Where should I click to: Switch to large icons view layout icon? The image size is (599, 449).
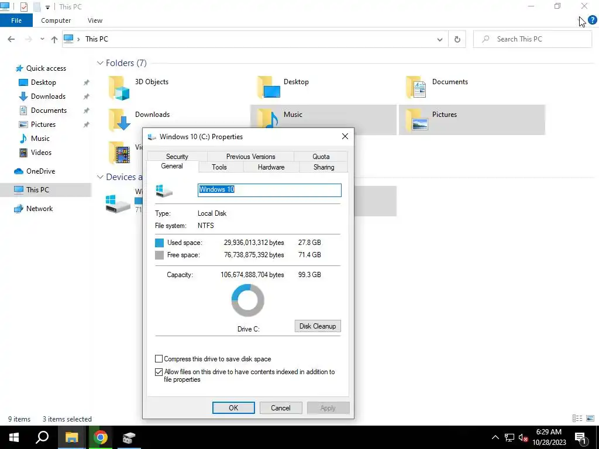tap(590, 419)
